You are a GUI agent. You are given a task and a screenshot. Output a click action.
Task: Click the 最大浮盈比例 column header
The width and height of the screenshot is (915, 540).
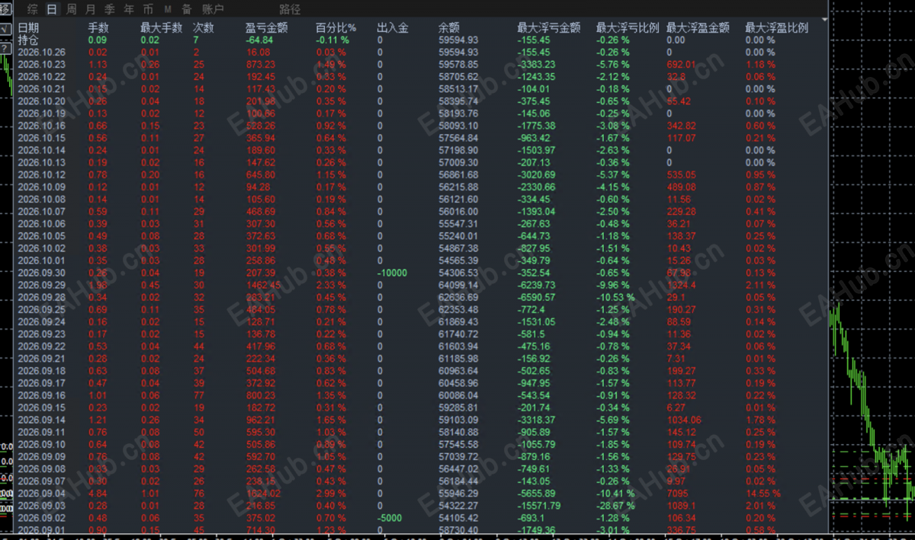[x=776, y=27]
